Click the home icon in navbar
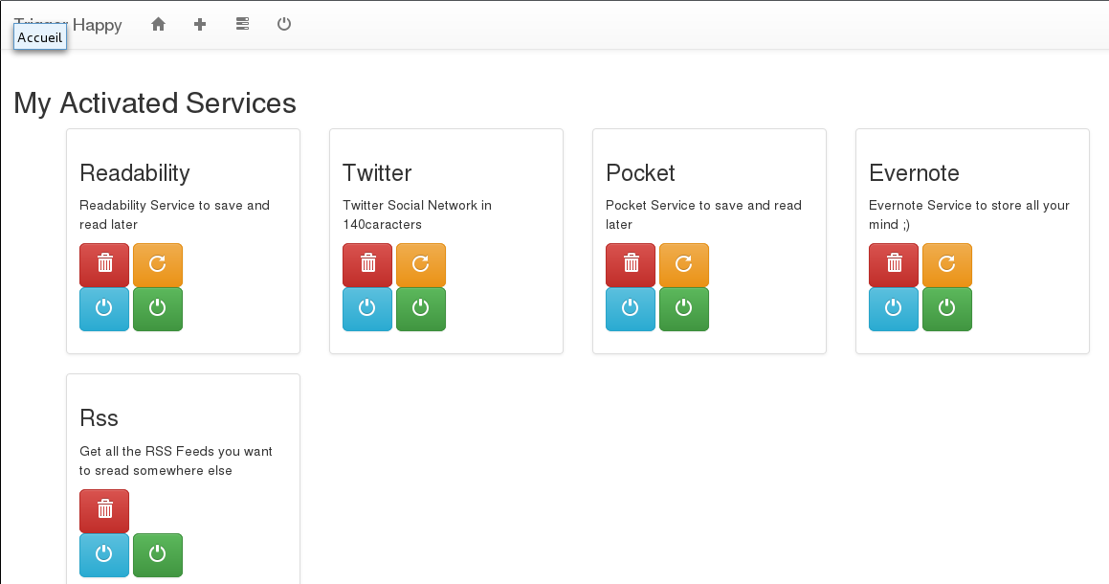This screenshot has width=1109, height=584. (x=159, y=24)
